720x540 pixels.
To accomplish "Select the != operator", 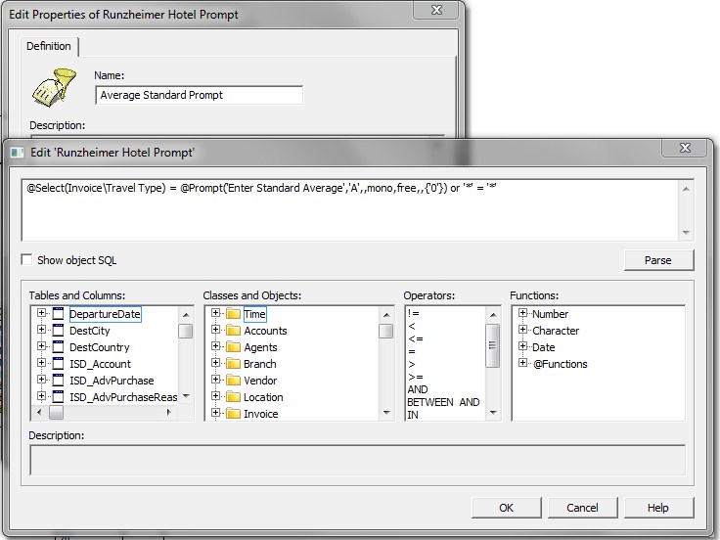I will point(413,314).
